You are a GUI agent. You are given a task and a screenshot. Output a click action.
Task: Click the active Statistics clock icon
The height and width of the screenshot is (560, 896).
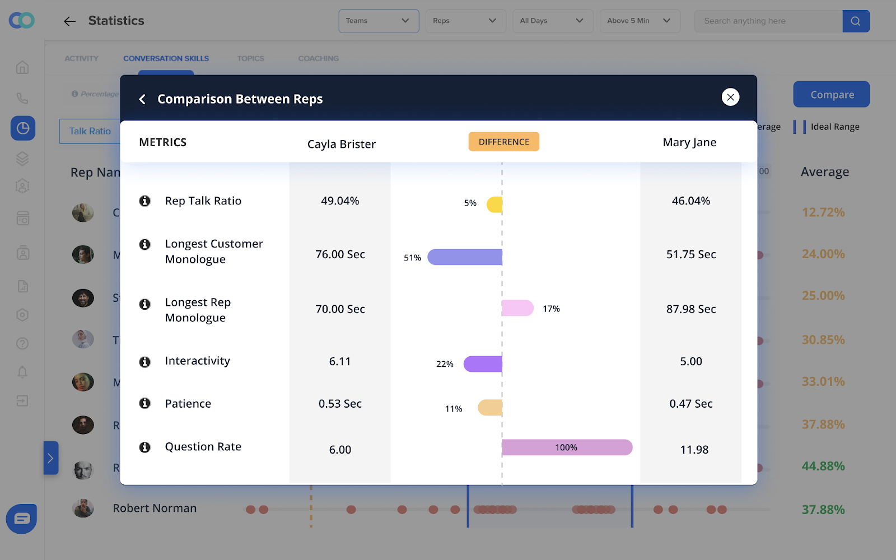click(x=22, y=128)
